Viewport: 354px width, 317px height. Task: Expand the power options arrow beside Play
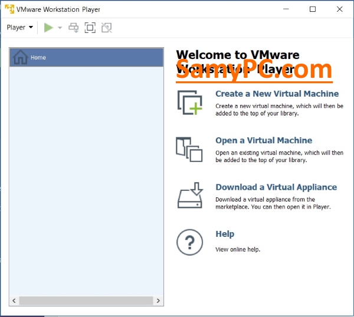pyautogui.click(x=60, y=28)
